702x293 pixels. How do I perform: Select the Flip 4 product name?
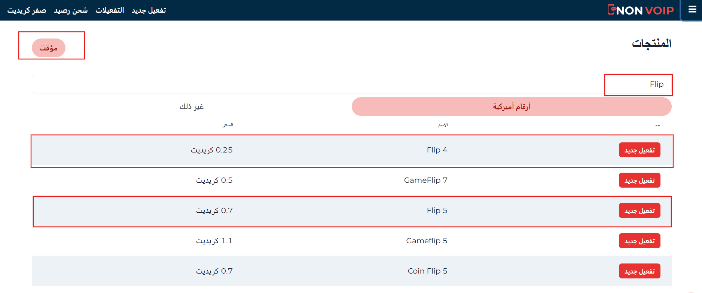tap(437, 150)
